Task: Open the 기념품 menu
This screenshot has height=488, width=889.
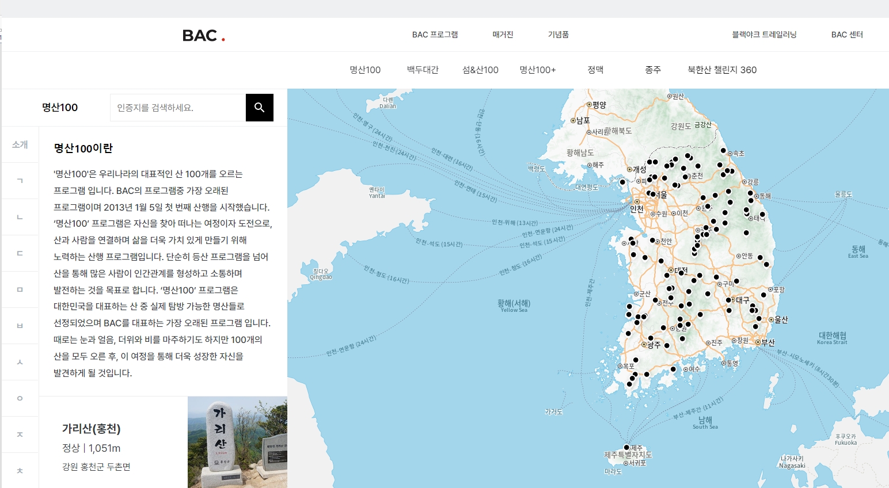Action: click(x=557, y=35)
